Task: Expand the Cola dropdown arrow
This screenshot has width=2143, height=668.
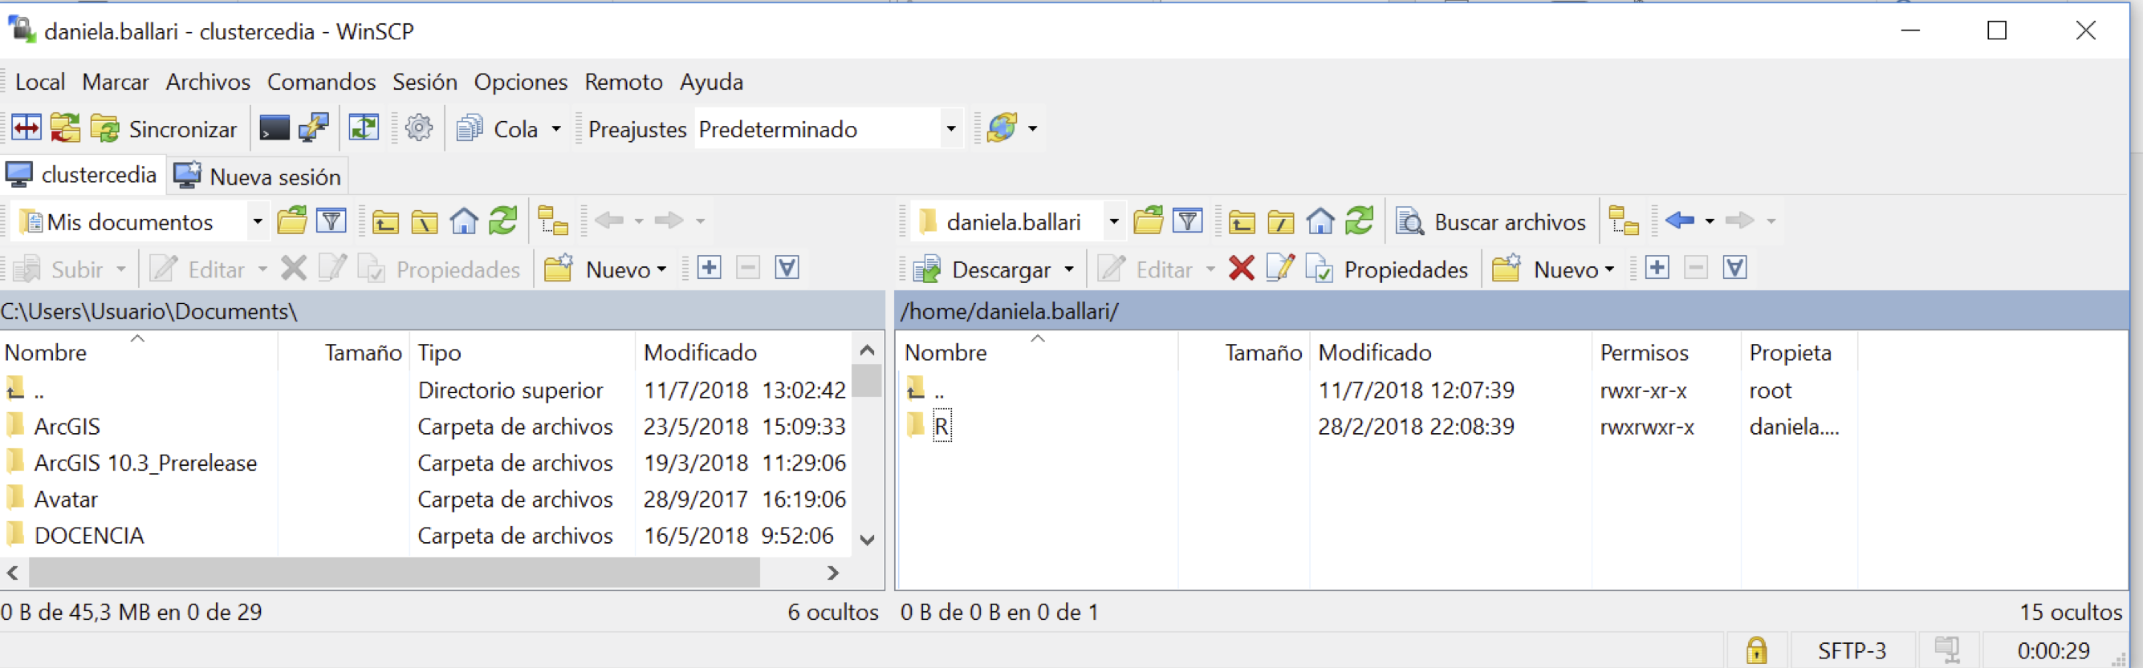Action: point(555,129)
